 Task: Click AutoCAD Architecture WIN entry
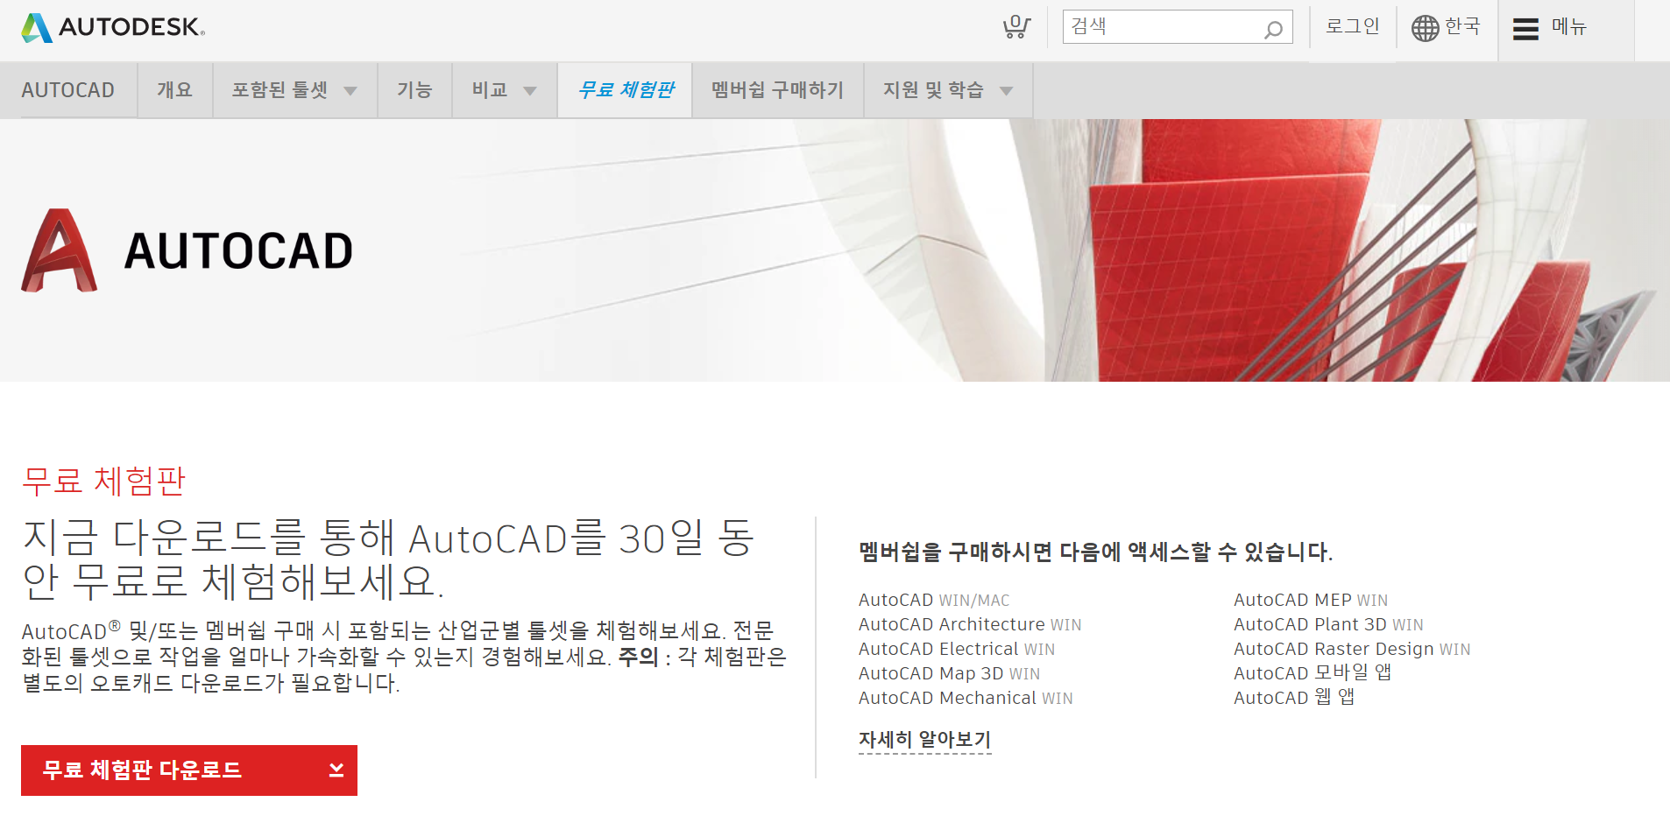[x=970, y=624]
